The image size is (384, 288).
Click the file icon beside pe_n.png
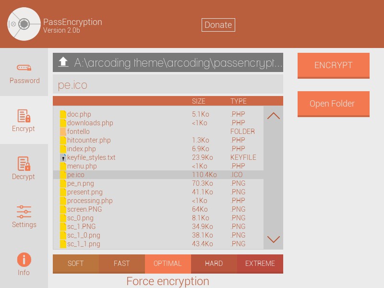tap(63, 183)
